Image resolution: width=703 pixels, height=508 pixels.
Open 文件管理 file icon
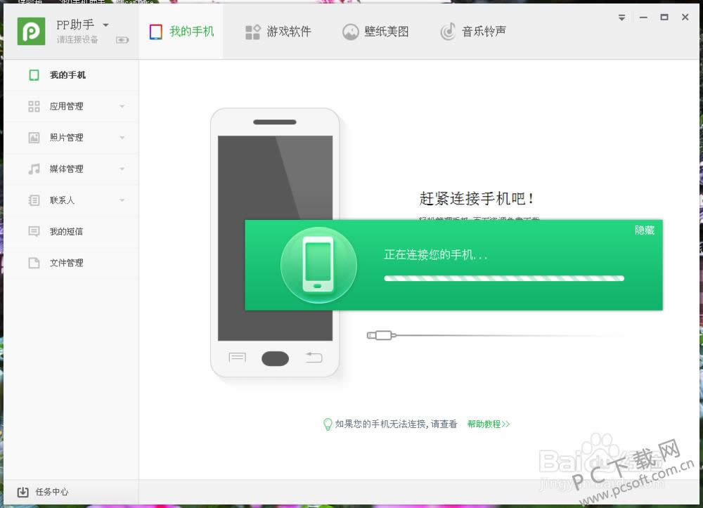[34, 262]
